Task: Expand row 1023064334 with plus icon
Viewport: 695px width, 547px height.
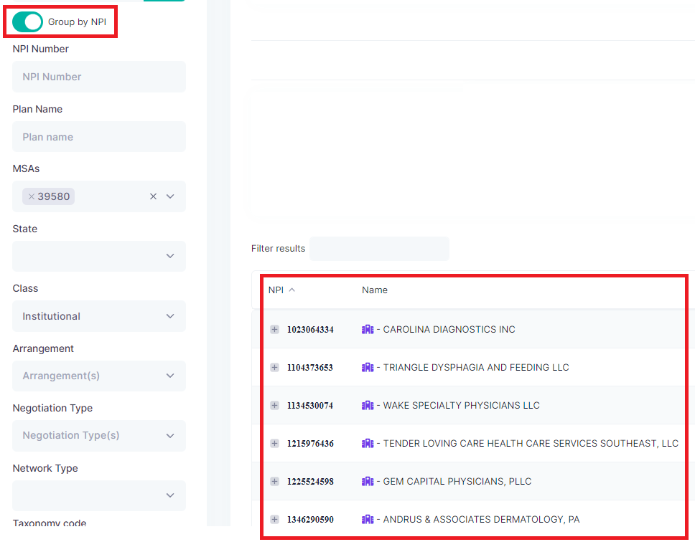Action: pyautogui.click(x=275, y=329)
